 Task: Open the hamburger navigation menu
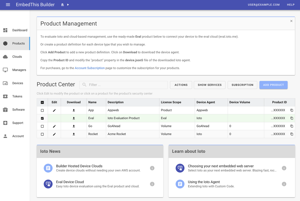pyautogui.click(x=8, y=5)
